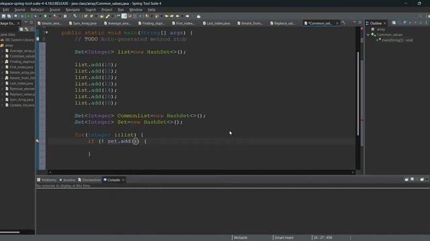Click the Forward navigation arrow in toolbar
The width and height of the screenshot is (430, 241).
172,16
